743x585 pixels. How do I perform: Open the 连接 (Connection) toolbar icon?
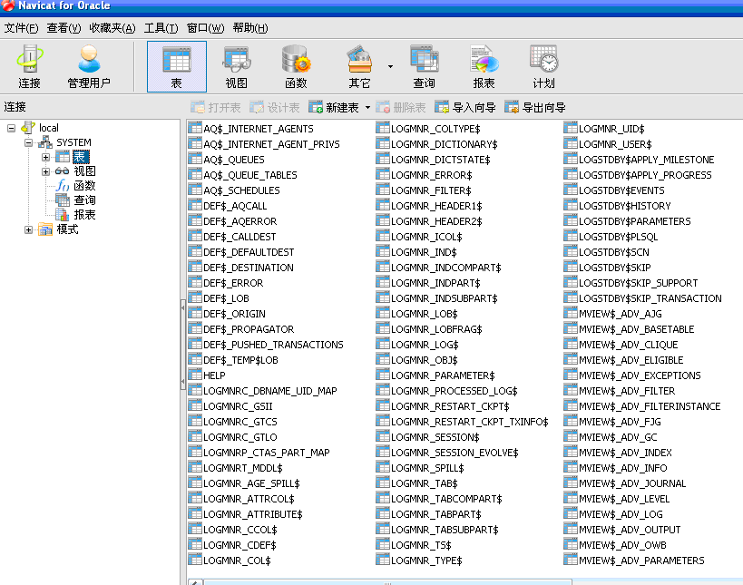pyautogui.click(x=29, y=66)
